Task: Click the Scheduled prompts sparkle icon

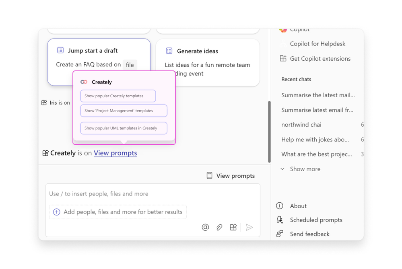Action: coord(280,220)
